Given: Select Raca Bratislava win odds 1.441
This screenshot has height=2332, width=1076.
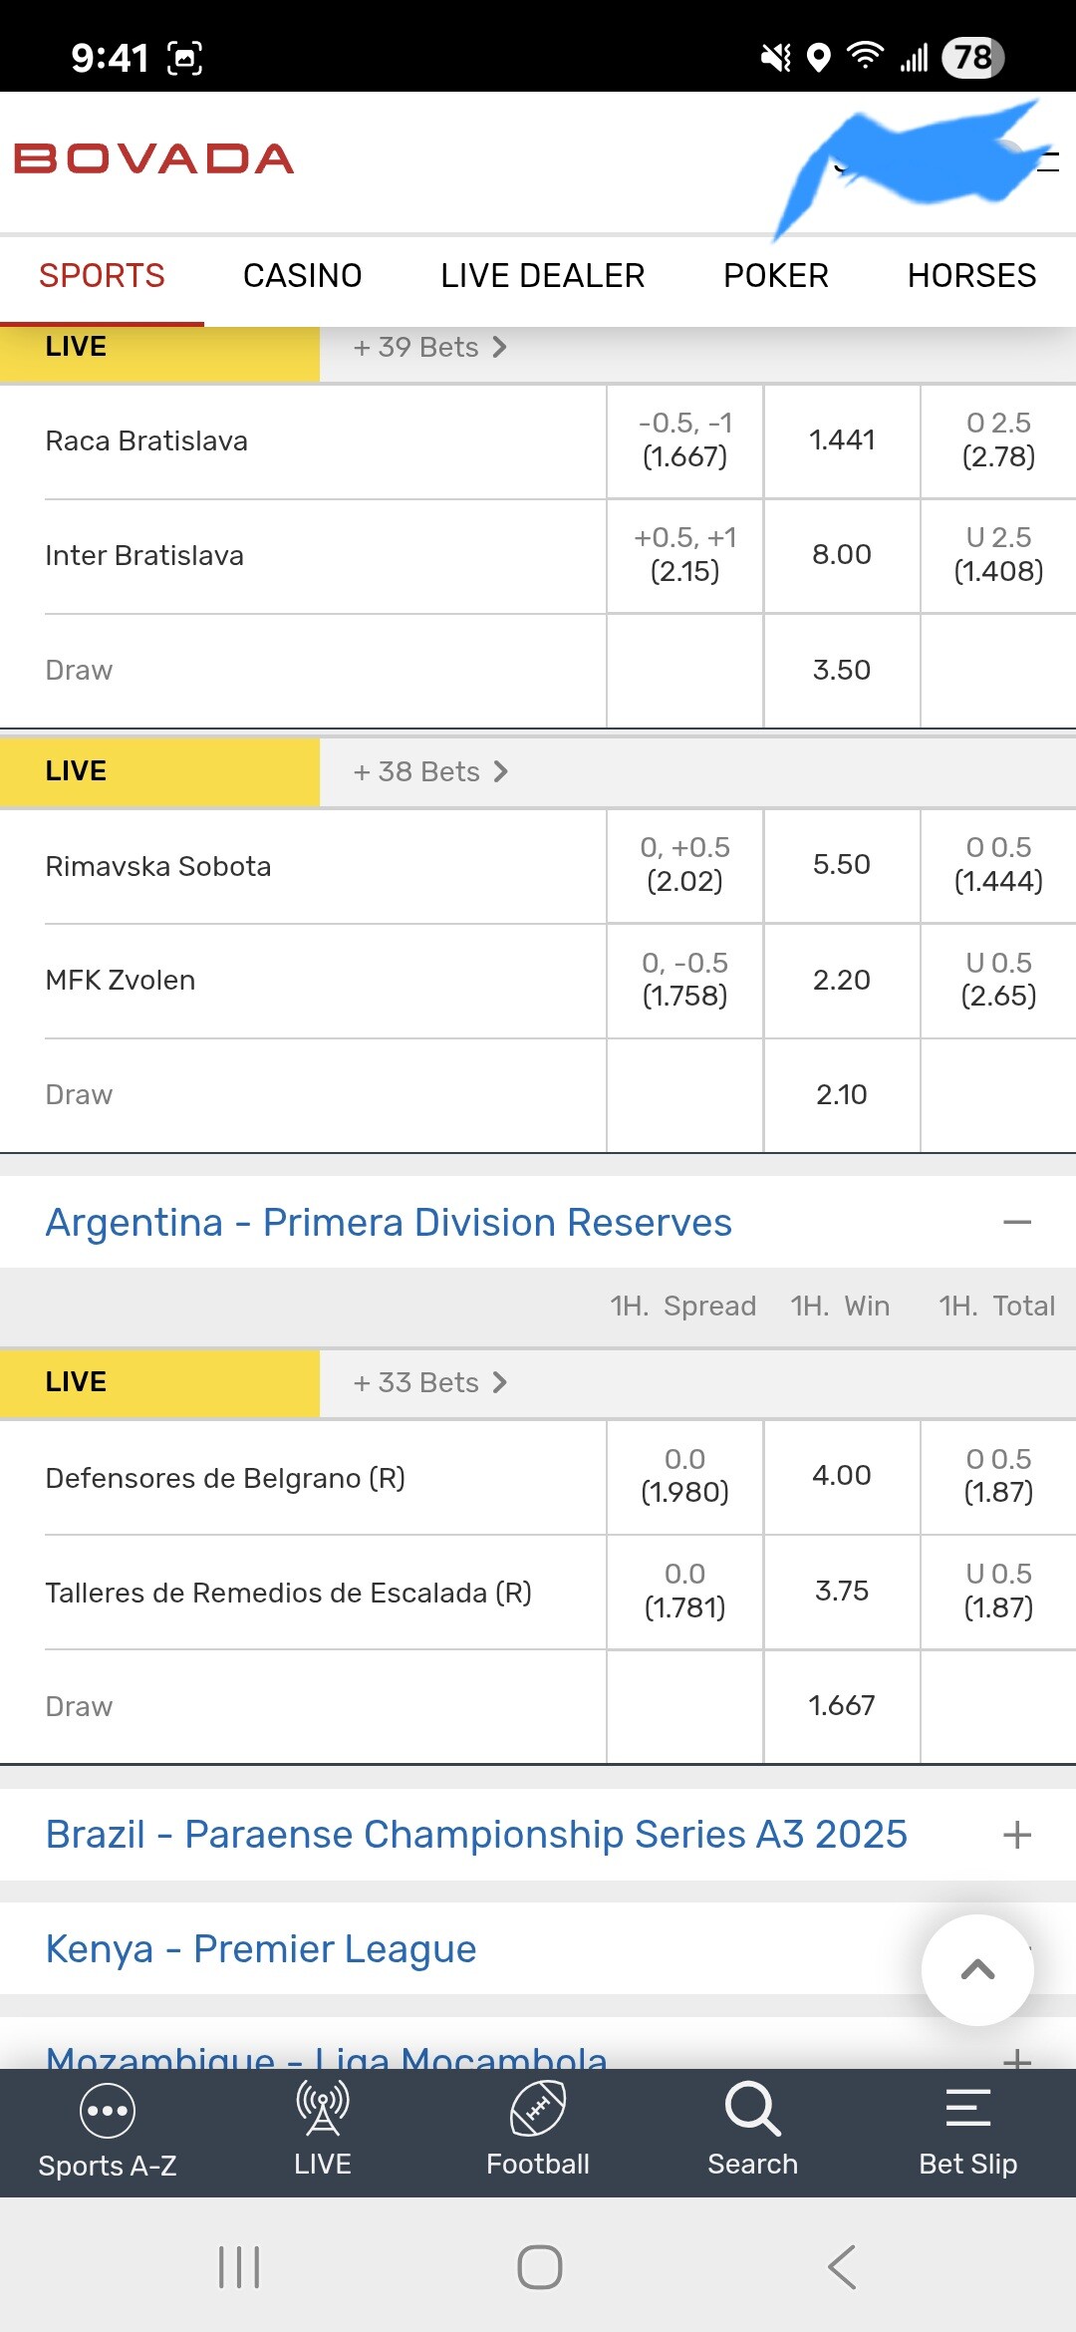Looking at the screenshot, I should (841, 440).
